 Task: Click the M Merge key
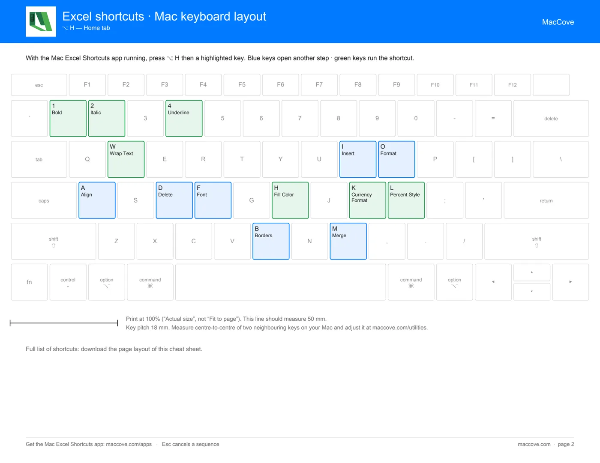[x=348, y=241]
